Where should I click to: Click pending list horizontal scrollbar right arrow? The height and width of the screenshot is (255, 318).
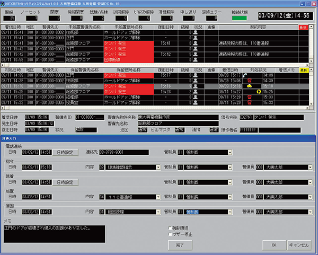click(x=307, y=108)
